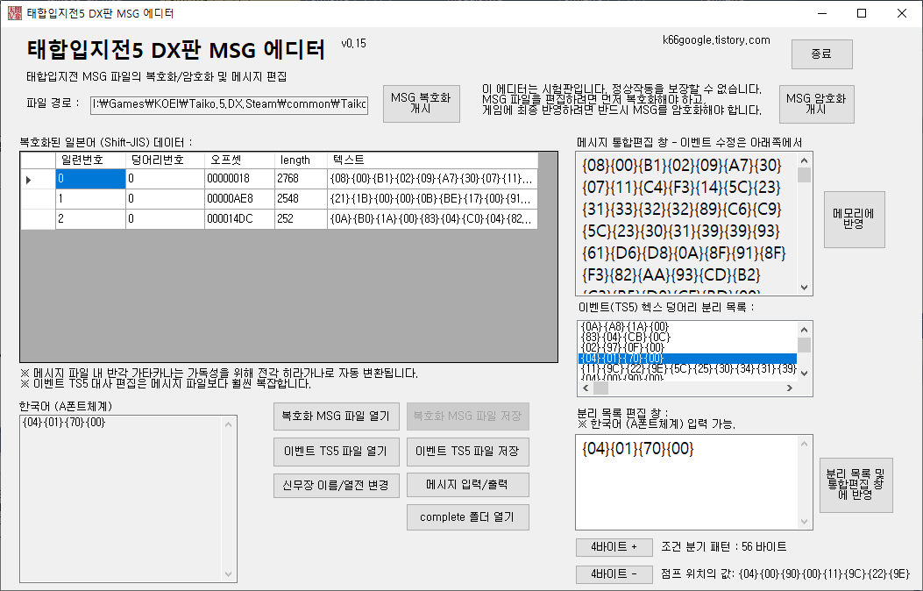The width and height of the screenshot is (923, 591).
Task: Select text cell starting {08}{00}{B1}{02}
Action: (432, 179)
